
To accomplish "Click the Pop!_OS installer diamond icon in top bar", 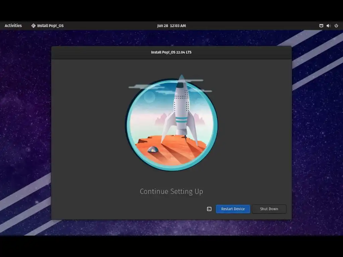I will coord(33,25).
